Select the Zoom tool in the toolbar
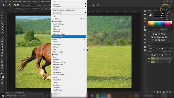This screenshot has width=174, height=98. (x=2, y=68)
